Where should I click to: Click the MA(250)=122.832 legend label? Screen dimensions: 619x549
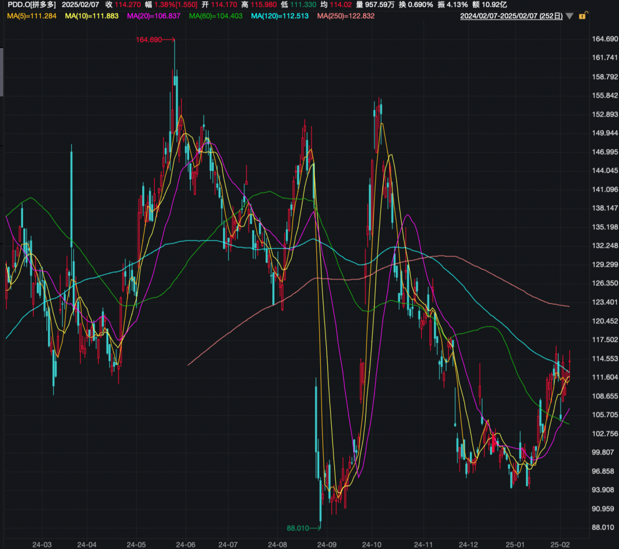(346, 16)
